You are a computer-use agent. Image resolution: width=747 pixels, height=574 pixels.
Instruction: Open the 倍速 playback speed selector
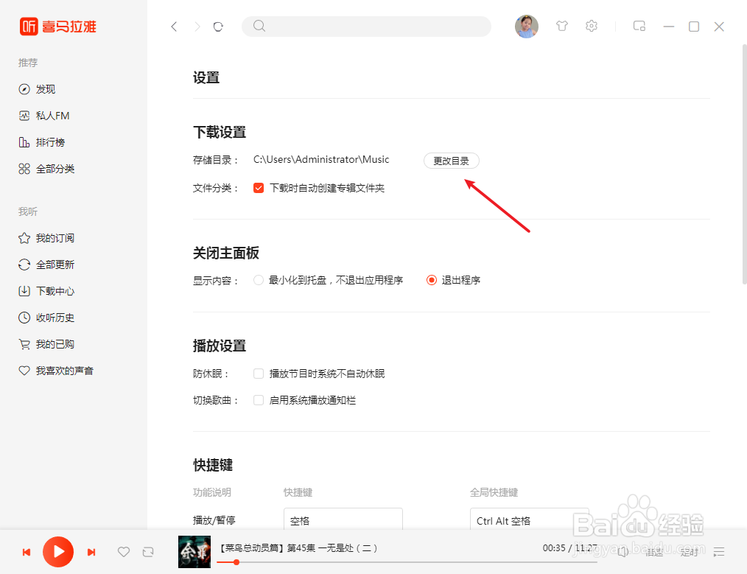pyautogui.click(x=653, y=552)
